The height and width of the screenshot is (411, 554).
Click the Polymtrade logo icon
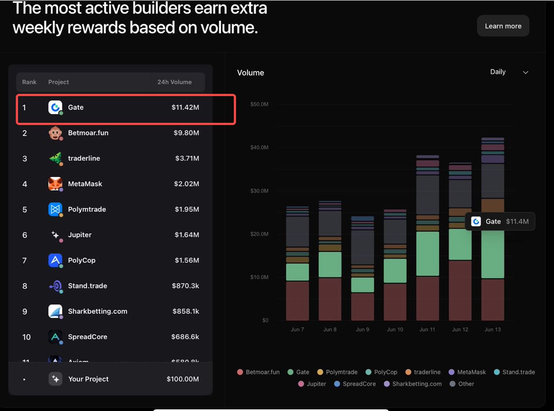click(55, 209)
